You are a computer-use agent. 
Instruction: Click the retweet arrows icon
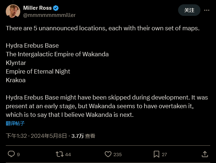[x=60, y=154]
